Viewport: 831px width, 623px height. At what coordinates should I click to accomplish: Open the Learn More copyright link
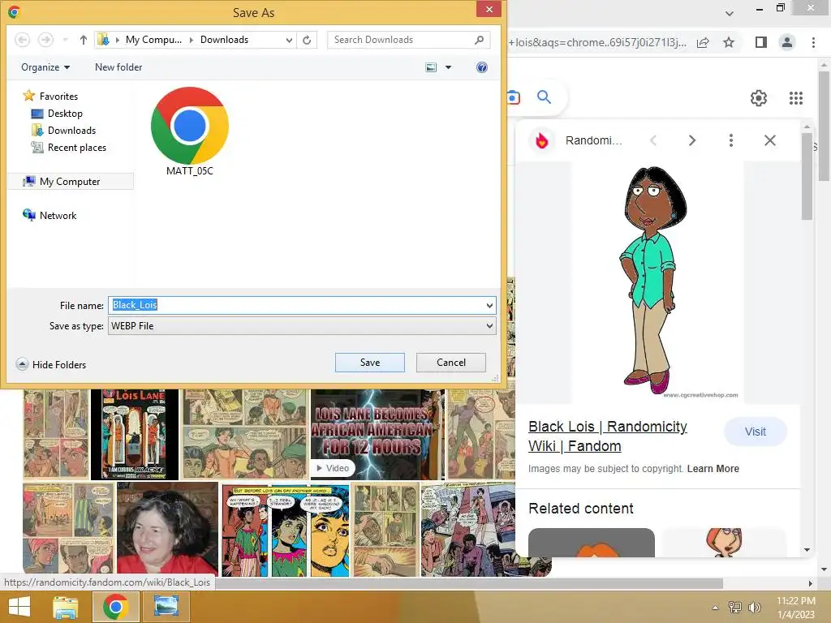pyautogui.click(x=713, y=469)
